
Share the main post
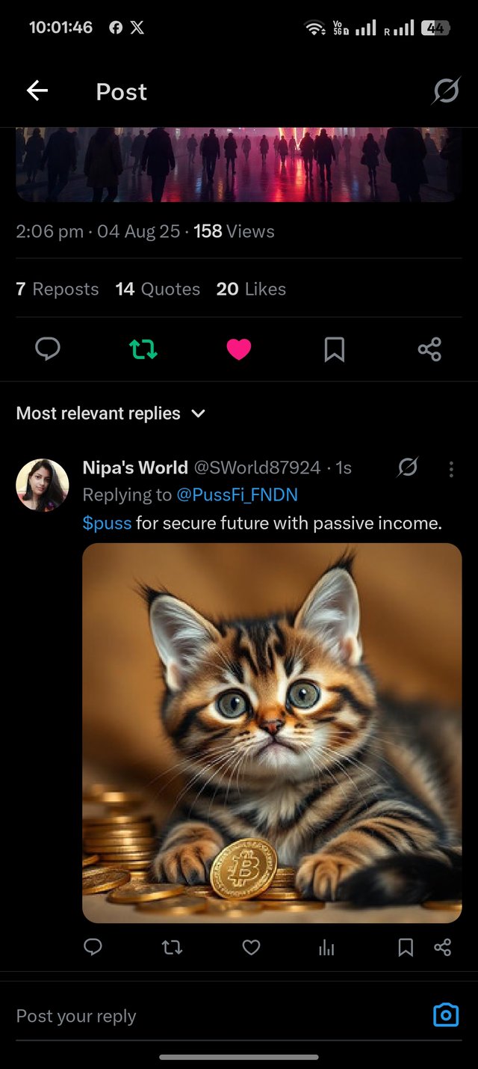[429, 349]
